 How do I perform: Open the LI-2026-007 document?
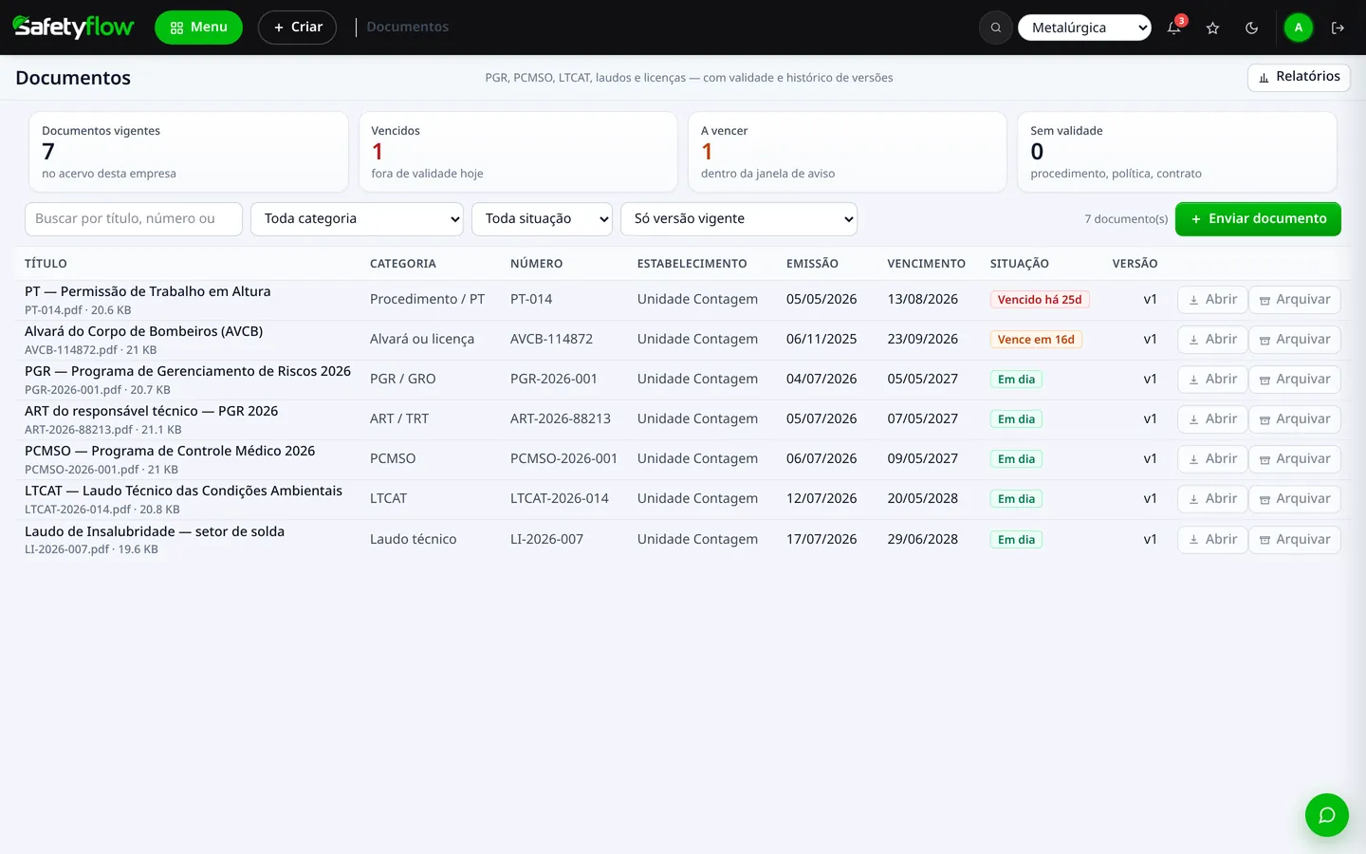point(1212,540)
